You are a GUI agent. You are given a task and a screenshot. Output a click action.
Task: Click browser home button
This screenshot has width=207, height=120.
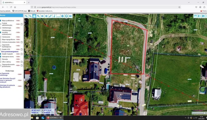pos(15,7)
